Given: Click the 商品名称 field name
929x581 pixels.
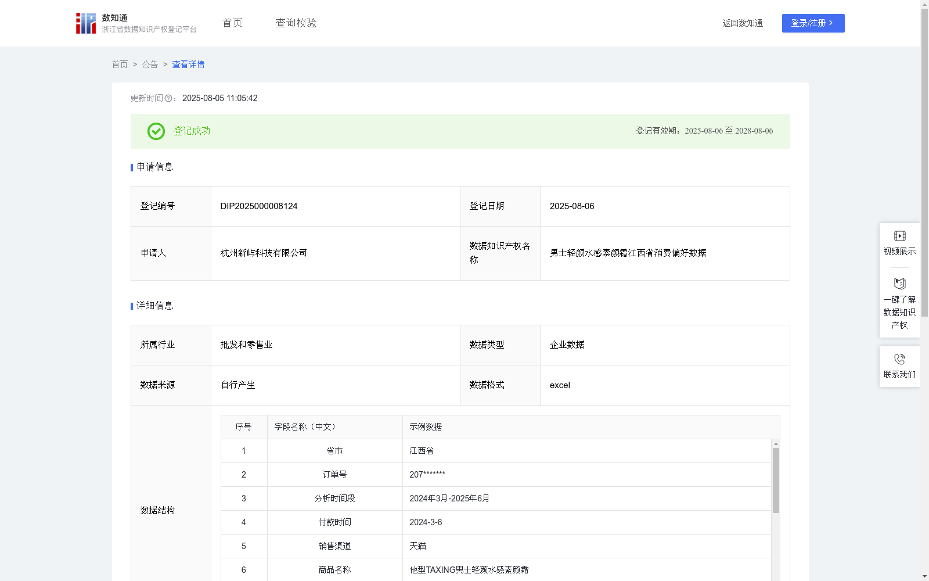Looking at the screenshot, I should (x=335, y=570).
